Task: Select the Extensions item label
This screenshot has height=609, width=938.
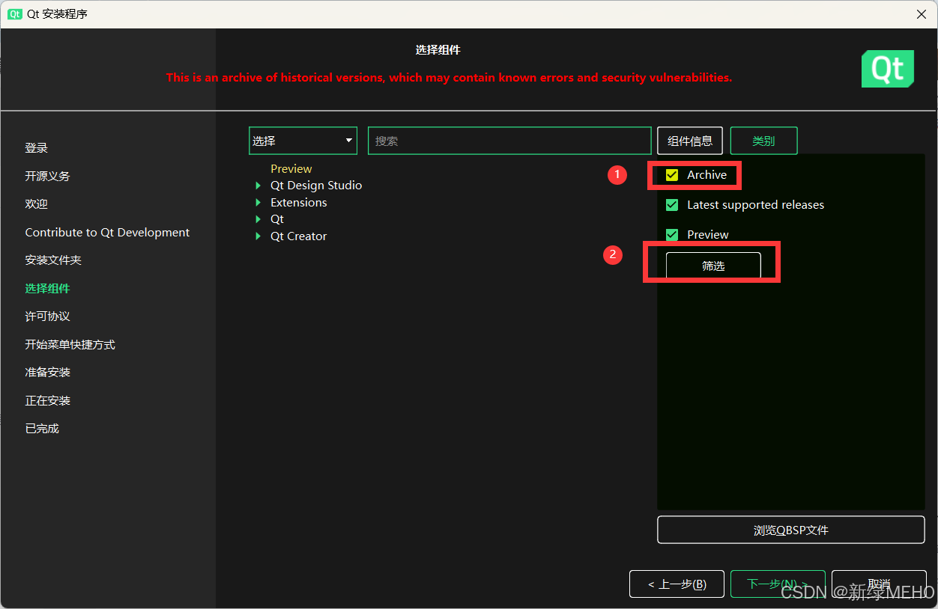Action: [299, 203]
